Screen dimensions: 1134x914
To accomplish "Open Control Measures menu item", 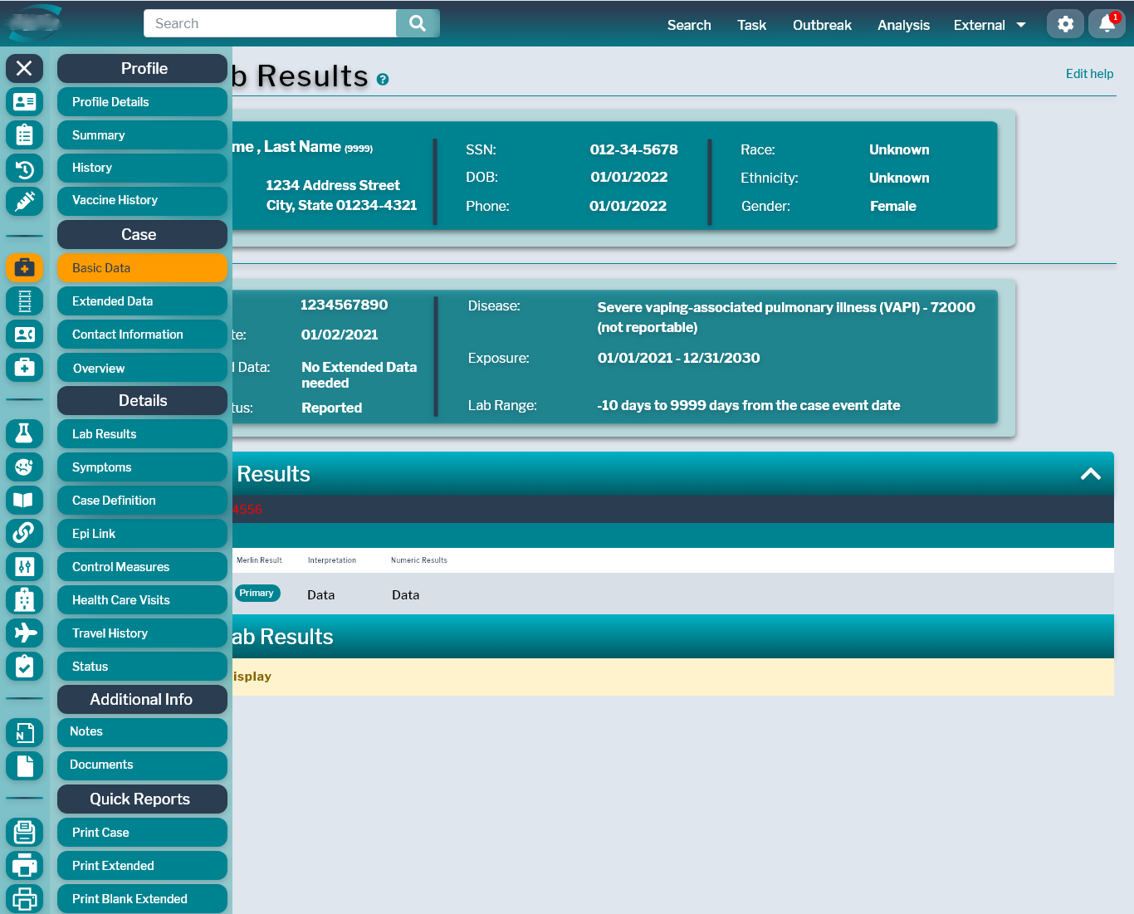I will click(142, 566).
